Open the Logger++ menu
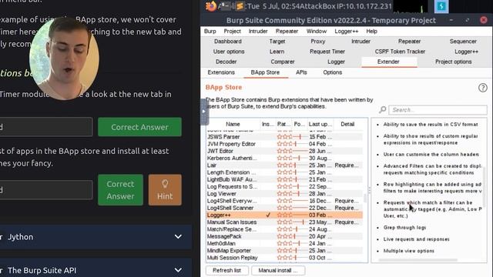Viewport: 493px width, 277px height. coord(347,31)
